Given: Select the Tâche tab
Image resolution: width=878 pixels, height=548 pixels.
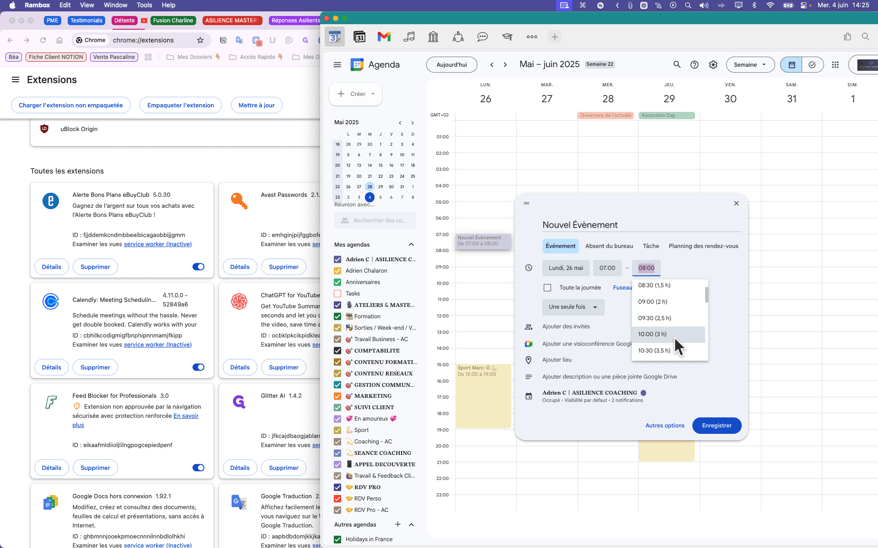Looking at the screenshot, I should [x=651, y=246].
